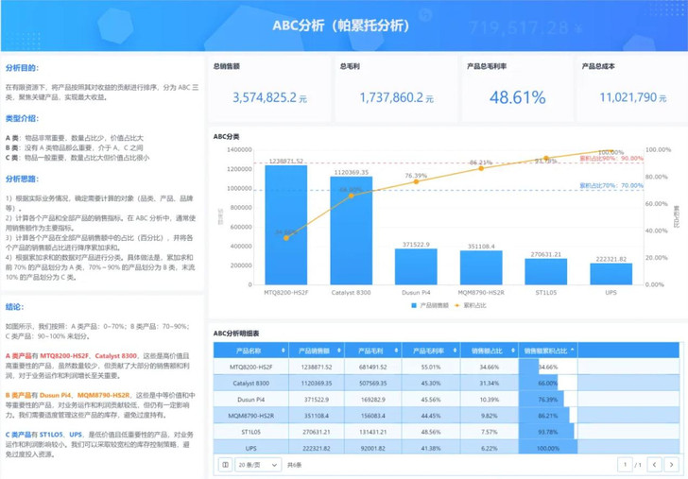Image resolution: width=688 pixels, height=479 pixels.
Task: Select the Catalyst 8300 cell in table
Action: [x=251, y=383]
